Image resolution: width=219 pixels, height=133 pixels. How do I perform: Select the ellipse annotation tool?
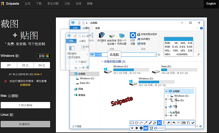coord(137,123)
